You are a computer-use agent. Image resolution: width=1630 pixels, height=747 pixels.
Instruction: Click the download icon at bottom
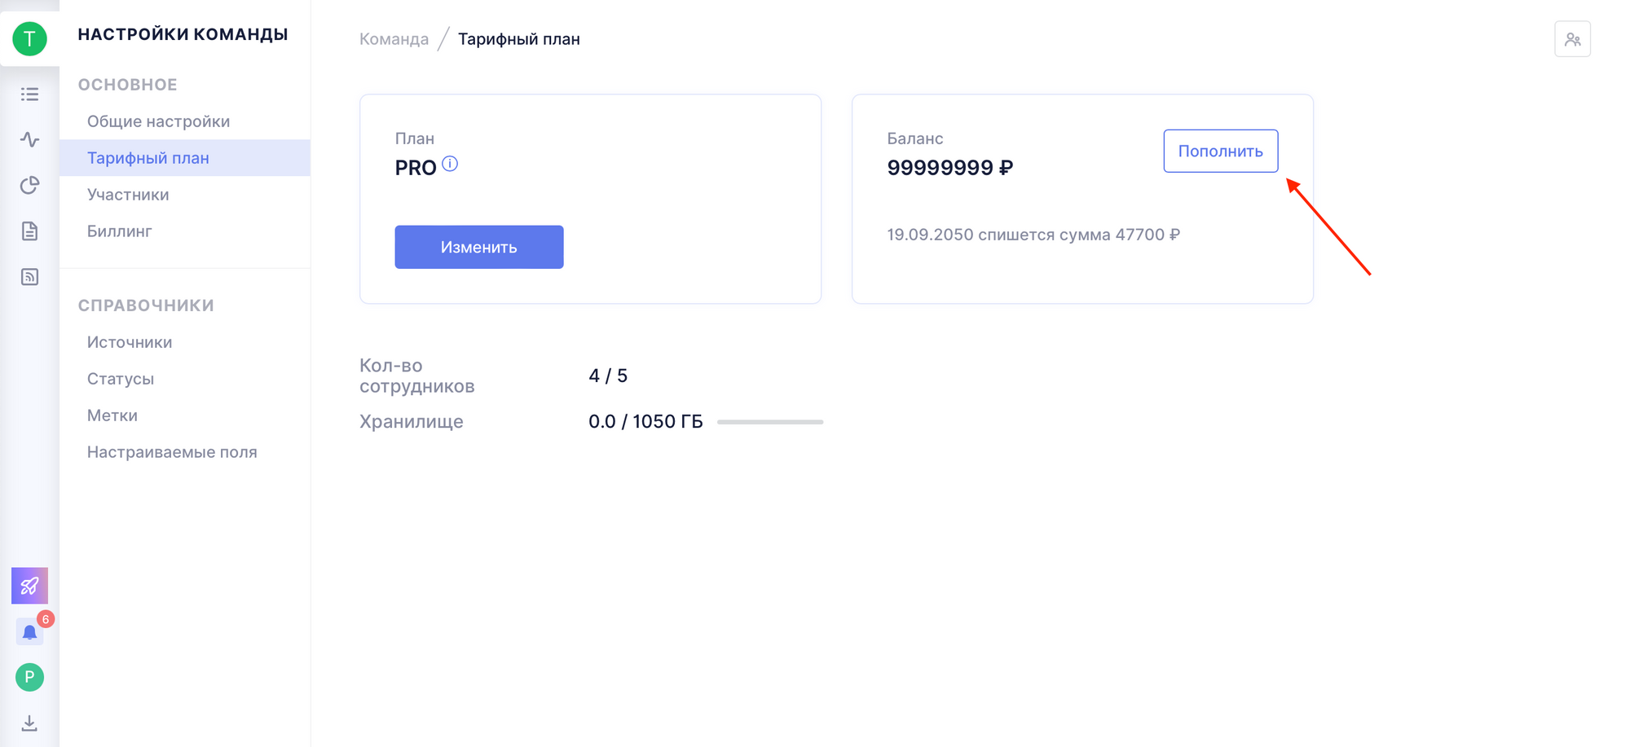pyautogui.click(x=29, y=723)
